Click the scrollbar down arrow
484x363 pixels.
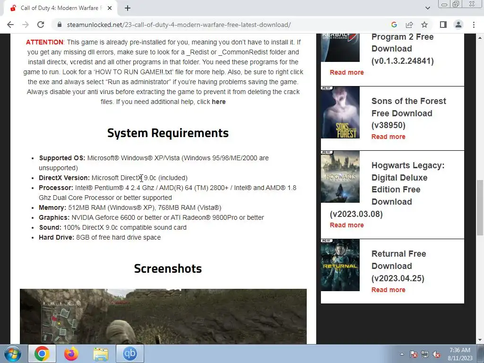(x=480, y=340)
